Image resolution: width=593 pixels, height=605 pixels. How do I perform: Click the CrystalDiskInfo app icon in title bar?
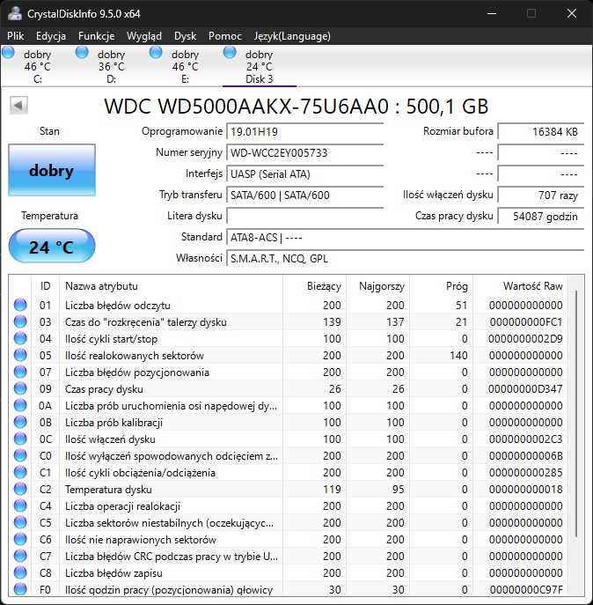tap(14, 14)
